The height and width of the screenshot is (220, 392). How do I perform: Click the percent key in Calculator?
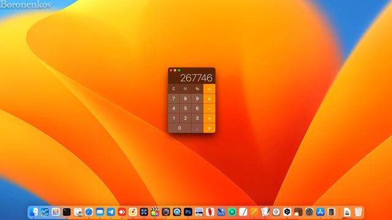197,89
